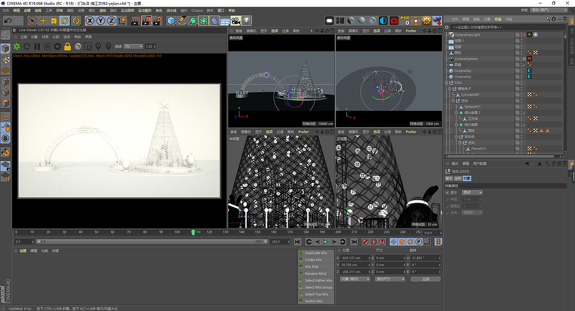Select Sphere011 in object tree
This screenshot has width=575, height=311.
pos(473,107)
